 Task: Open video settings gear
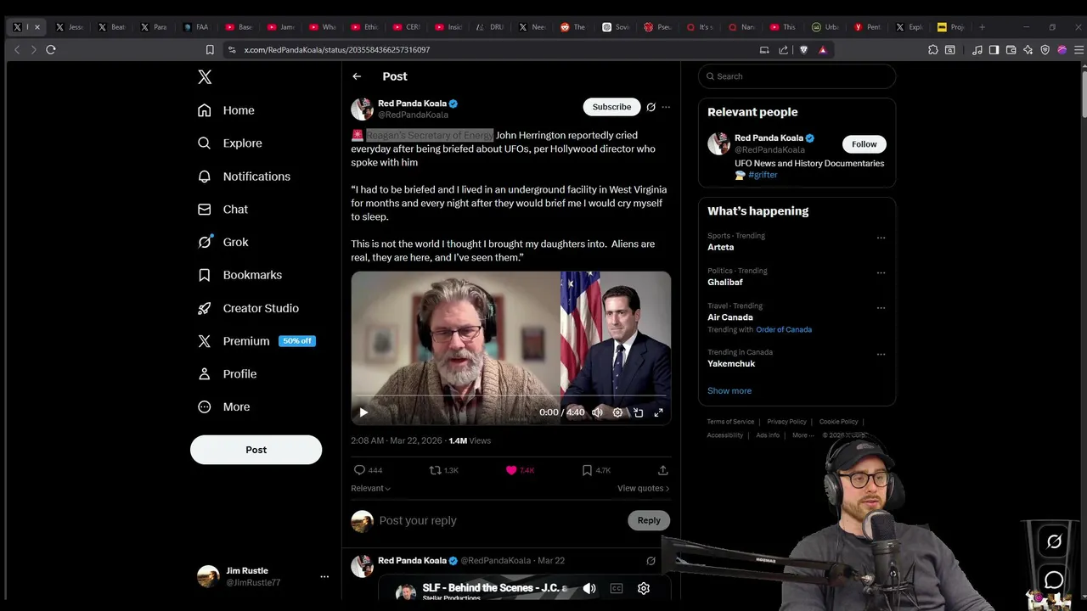[x=617, y=412]
